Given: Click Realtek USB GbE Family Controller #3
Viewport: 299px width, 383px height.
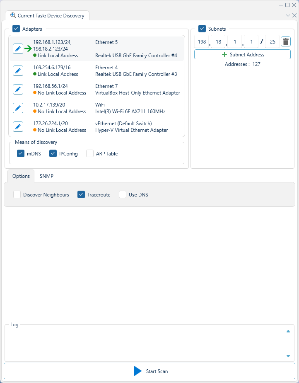Looking at the screenshot, I should pyautogui.click(x=136, y=74).
